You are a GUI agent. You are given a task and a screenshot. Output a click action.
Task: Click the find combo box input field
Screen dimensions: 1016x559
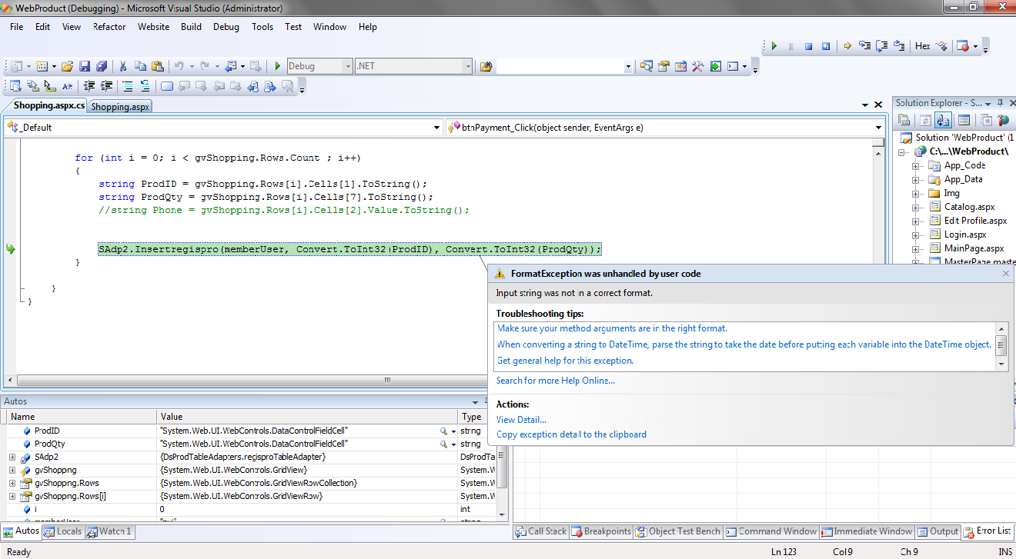click(560, 66)
